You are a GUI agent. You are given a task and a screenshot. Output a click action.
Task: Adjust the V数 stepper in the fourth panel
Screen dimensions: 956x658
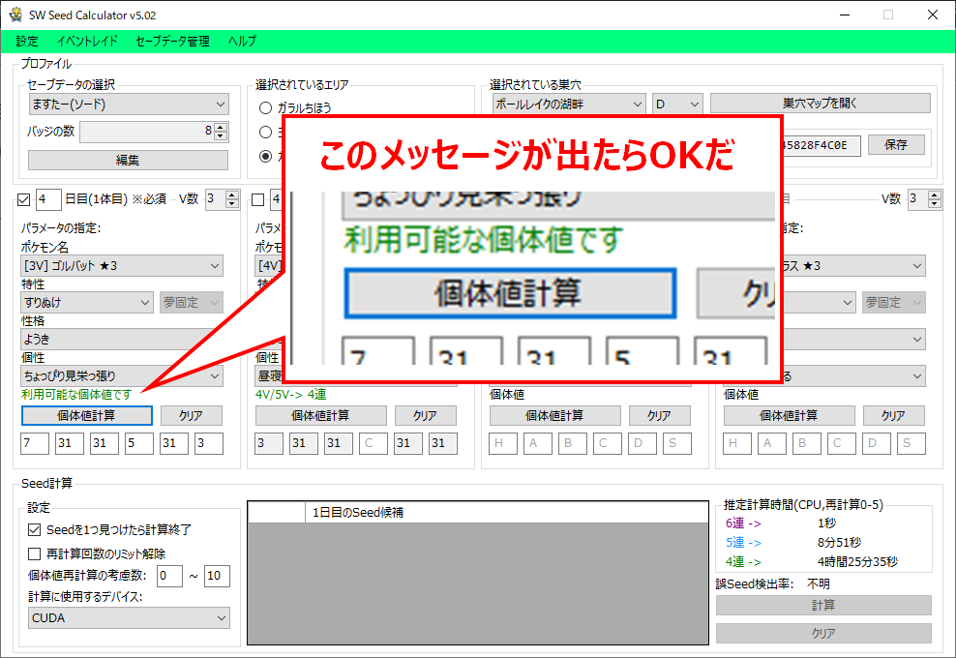[935, 198]
